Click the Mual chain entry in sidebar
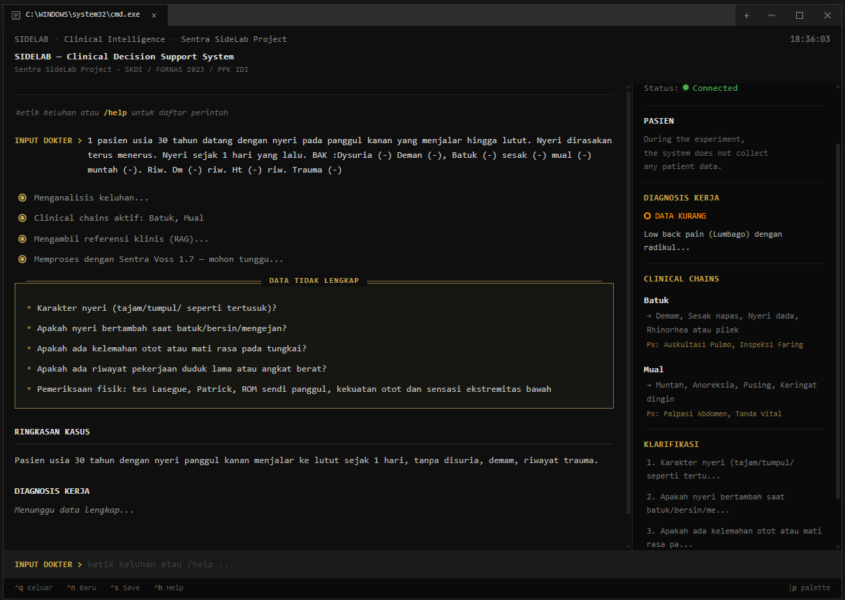The image size is (845, 600). tap(654, 369)
